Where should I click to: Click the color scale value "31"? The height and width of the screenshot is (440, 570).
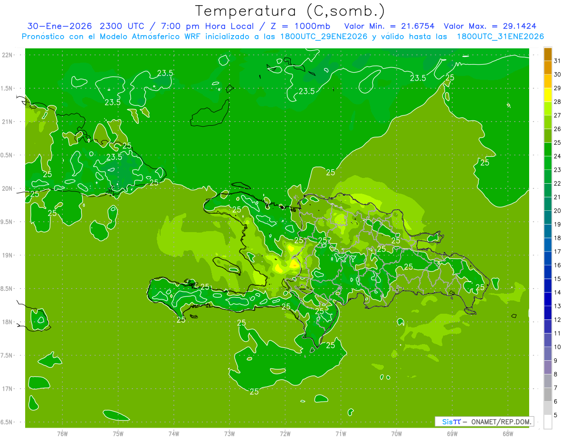click(x=557, y=61)
